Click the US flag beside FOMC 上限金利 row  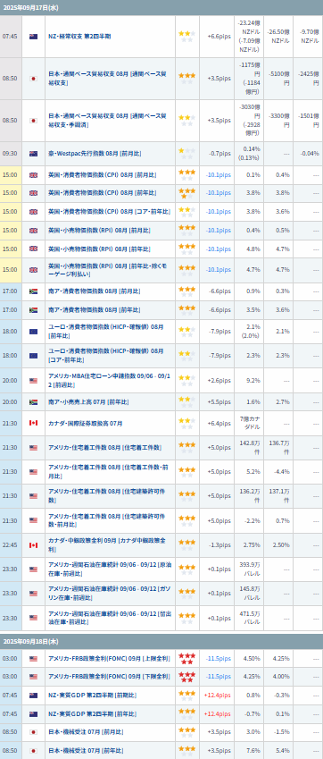[x=33, y=659]
